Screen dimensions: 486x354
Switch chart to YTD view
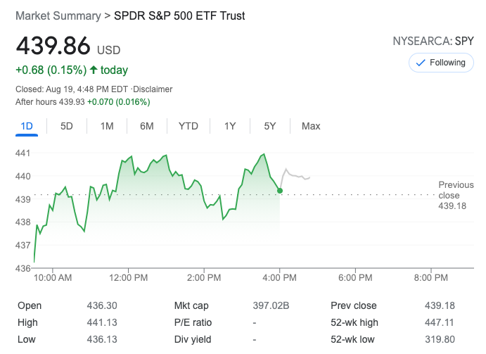[188, 126]
